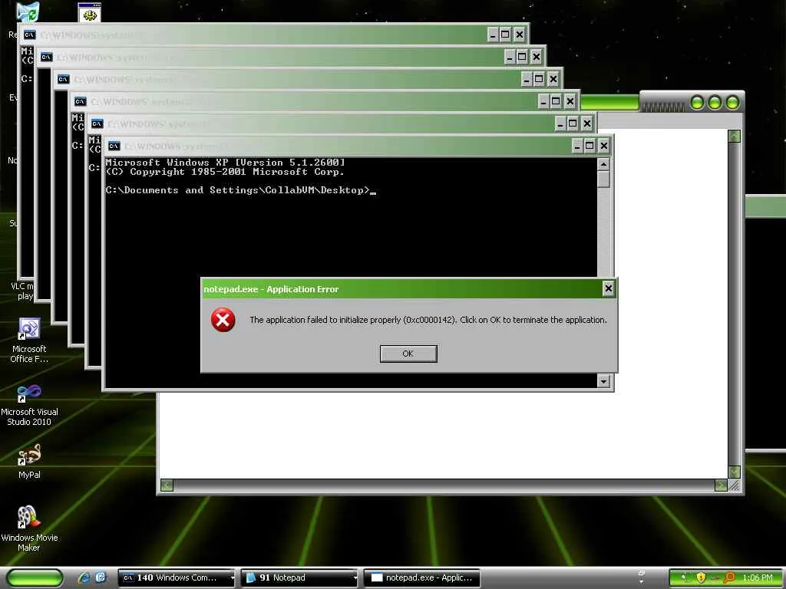Click the 1:06 PM taskbar clock

[x=758, y=578]
